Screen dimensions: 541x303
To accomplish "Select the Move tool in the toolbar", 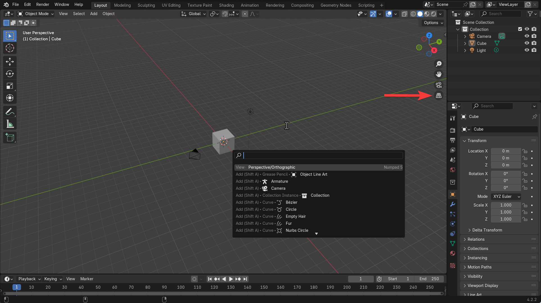I will 10,61.
